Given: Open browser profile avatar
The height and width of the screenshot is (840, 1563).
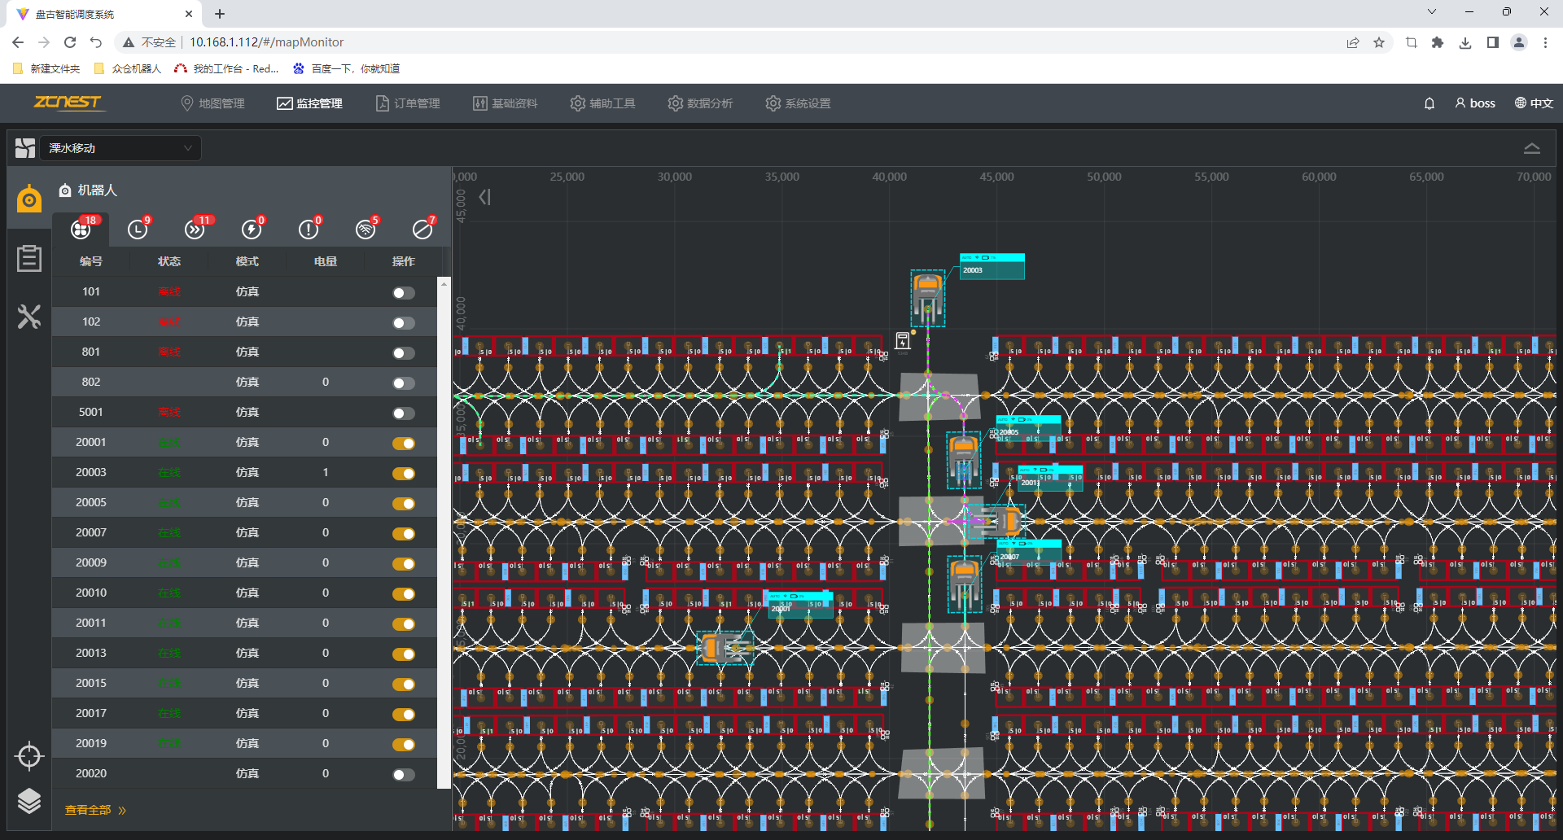Looking at the screenshot, I should [x=1519, y=42].
